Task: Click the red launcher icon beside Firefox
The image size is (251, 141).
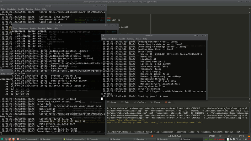Action: point(10,139)
